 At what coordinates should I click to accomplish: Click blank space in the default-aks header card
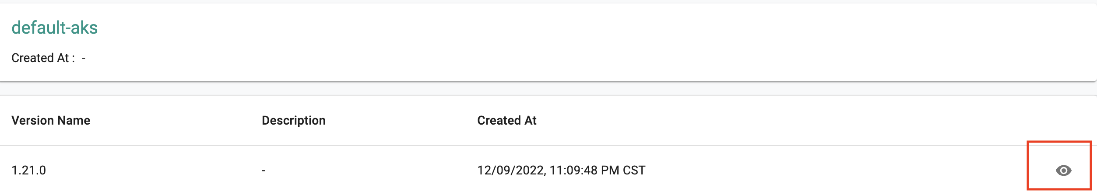click(x=569, y=44)
